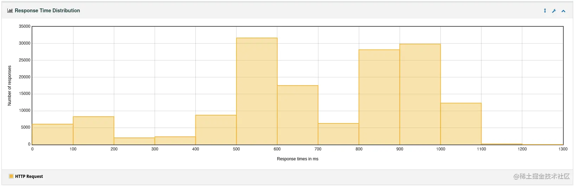
Task: Click the 300–400 ms bar
Action: pos(175,141)
